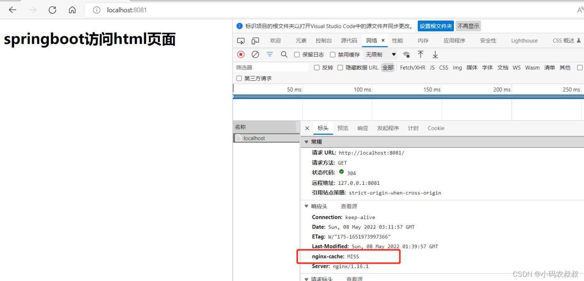Click the browser refresh button
This screenshot has height=281, width=584.
click(x=52, y=10)
